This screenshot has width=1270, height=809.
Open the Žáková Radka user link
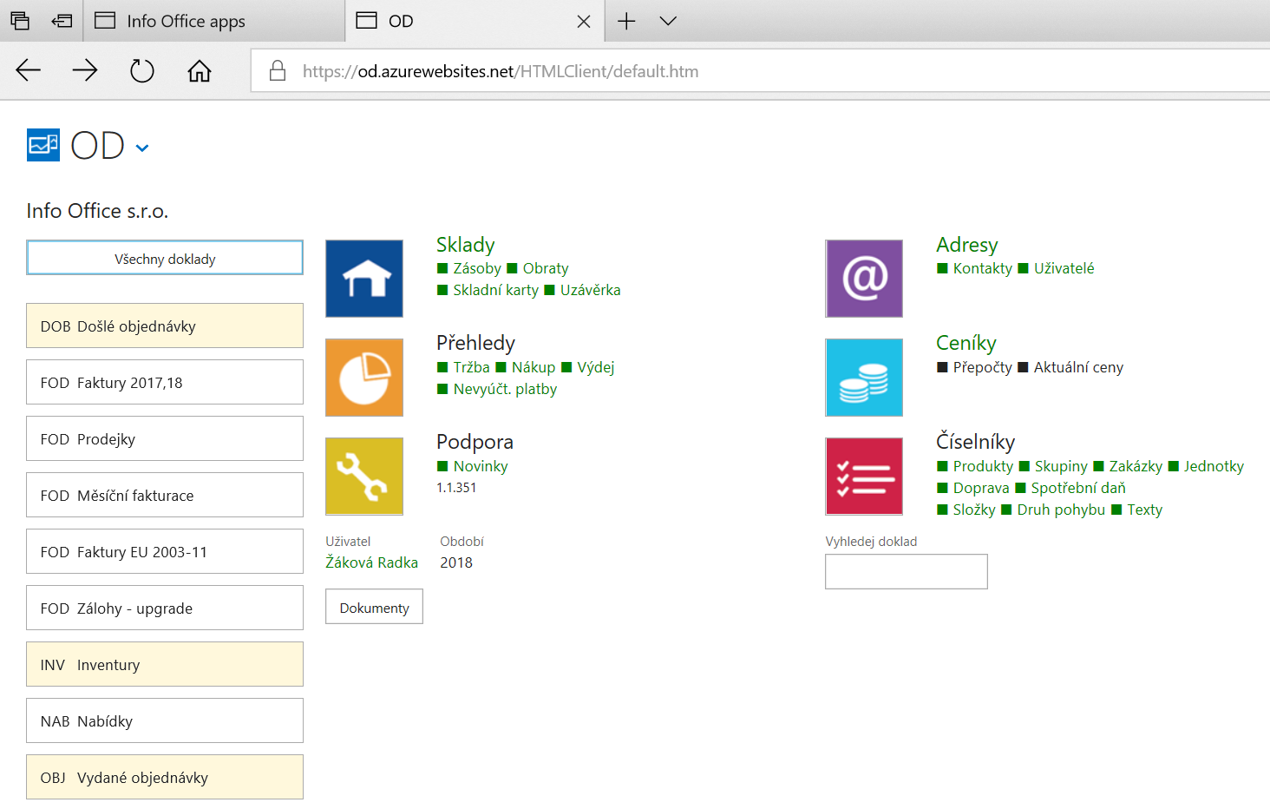(371, 562)
